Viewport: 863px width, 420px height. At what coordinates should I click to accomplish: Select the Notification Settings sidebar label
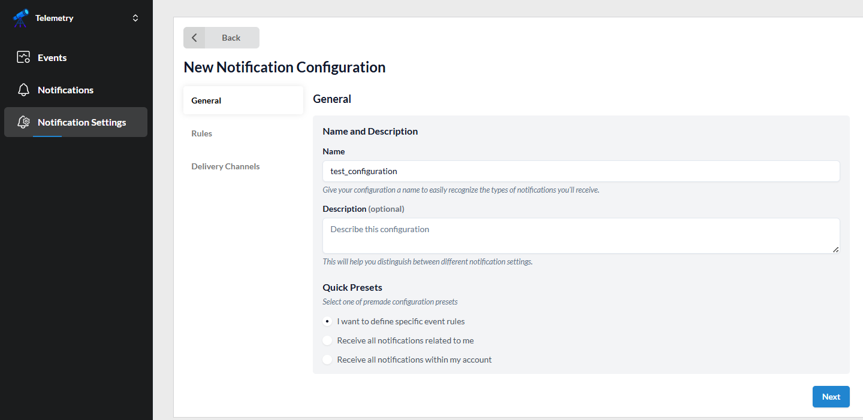(82, 122)
